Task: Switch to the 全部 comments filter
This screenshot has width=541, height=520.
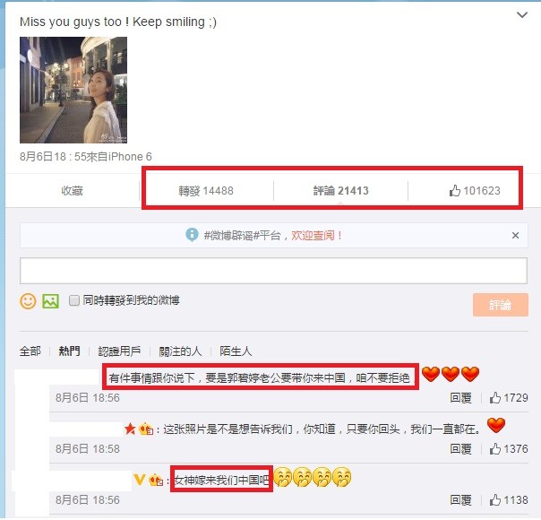Action: tap(30, 351)
